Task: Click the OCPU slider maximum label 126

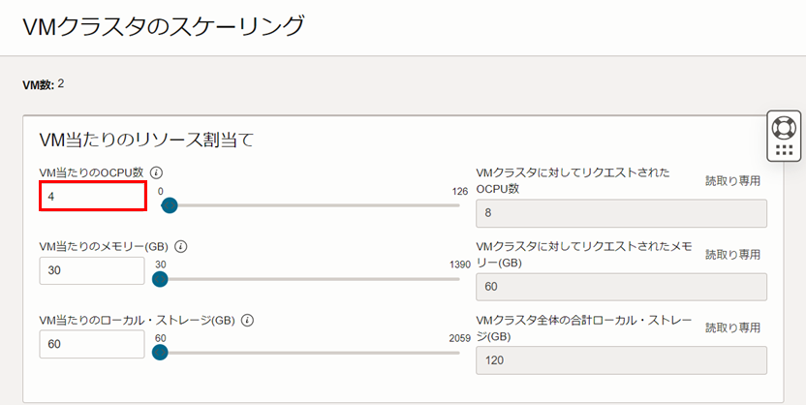Action: [x=459, y=191]
